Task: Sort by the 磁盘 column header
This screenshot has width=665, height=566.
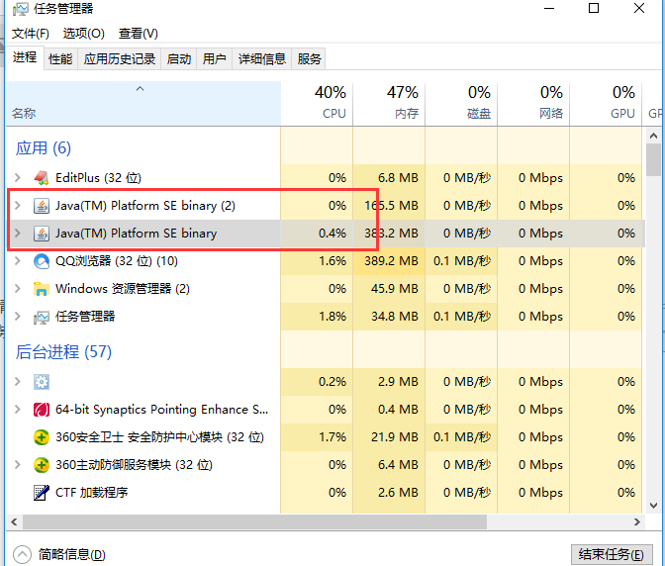Action: pos(461,104)
